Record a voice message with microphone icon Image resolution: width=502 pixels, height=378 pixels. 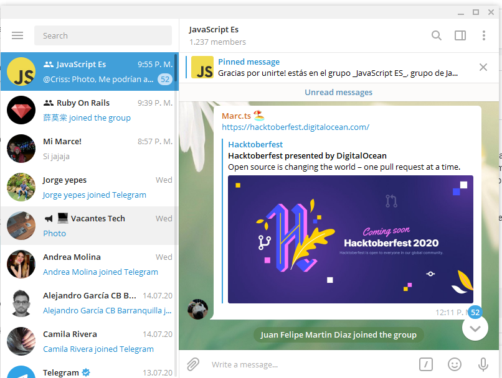pyautogui.click(x=483, y=364)
